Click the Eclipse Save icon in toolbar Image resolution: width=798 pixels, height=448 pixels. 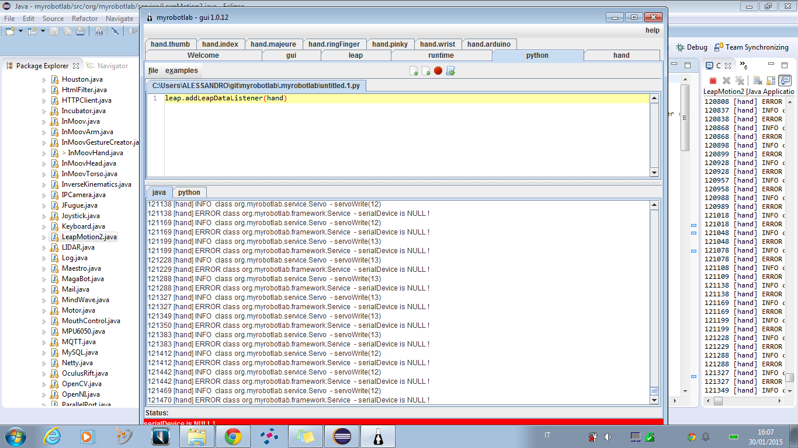53,31
